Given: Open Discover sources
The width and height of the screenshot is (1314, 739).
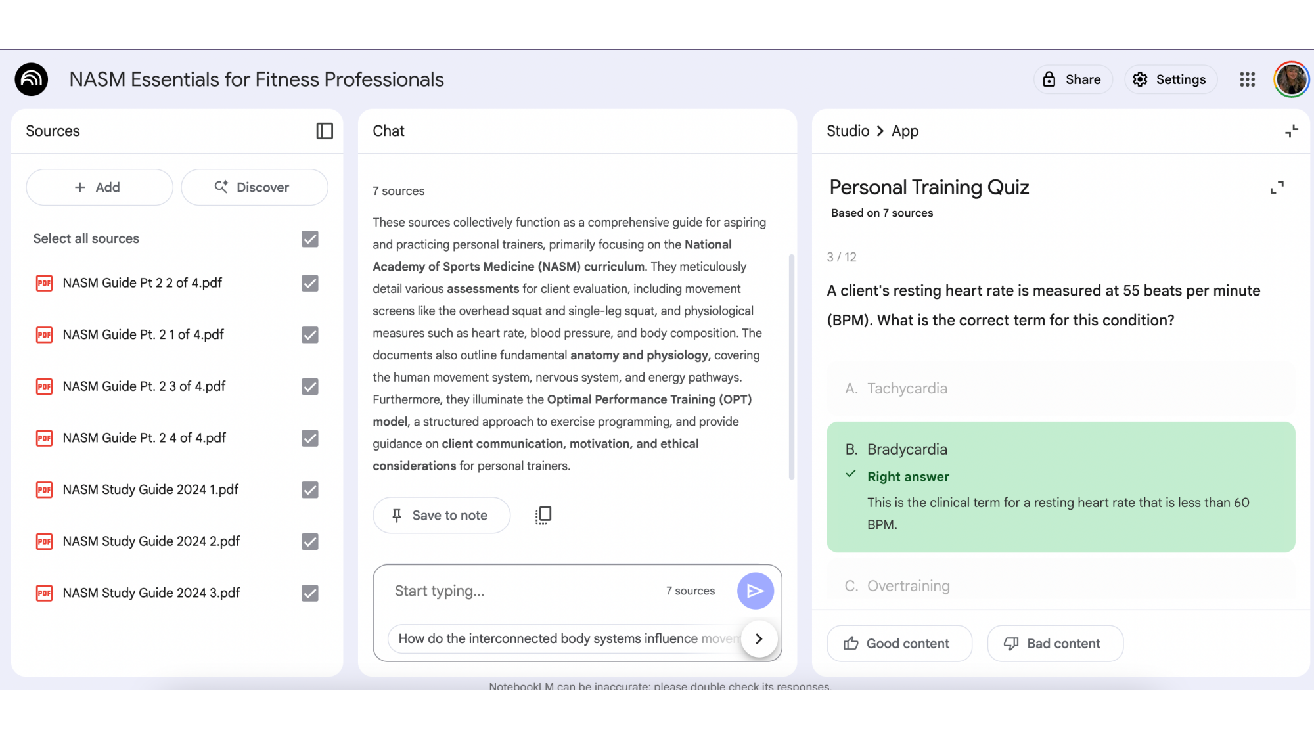Looking at the screenshot, I should [x=254, y=187].
